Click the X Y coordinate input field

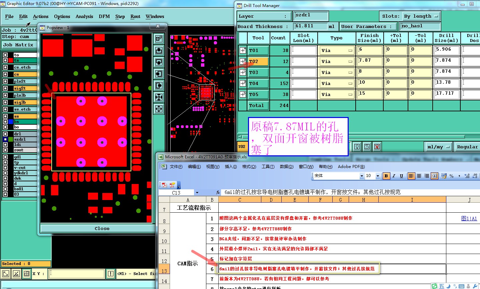tap(77, 274)
